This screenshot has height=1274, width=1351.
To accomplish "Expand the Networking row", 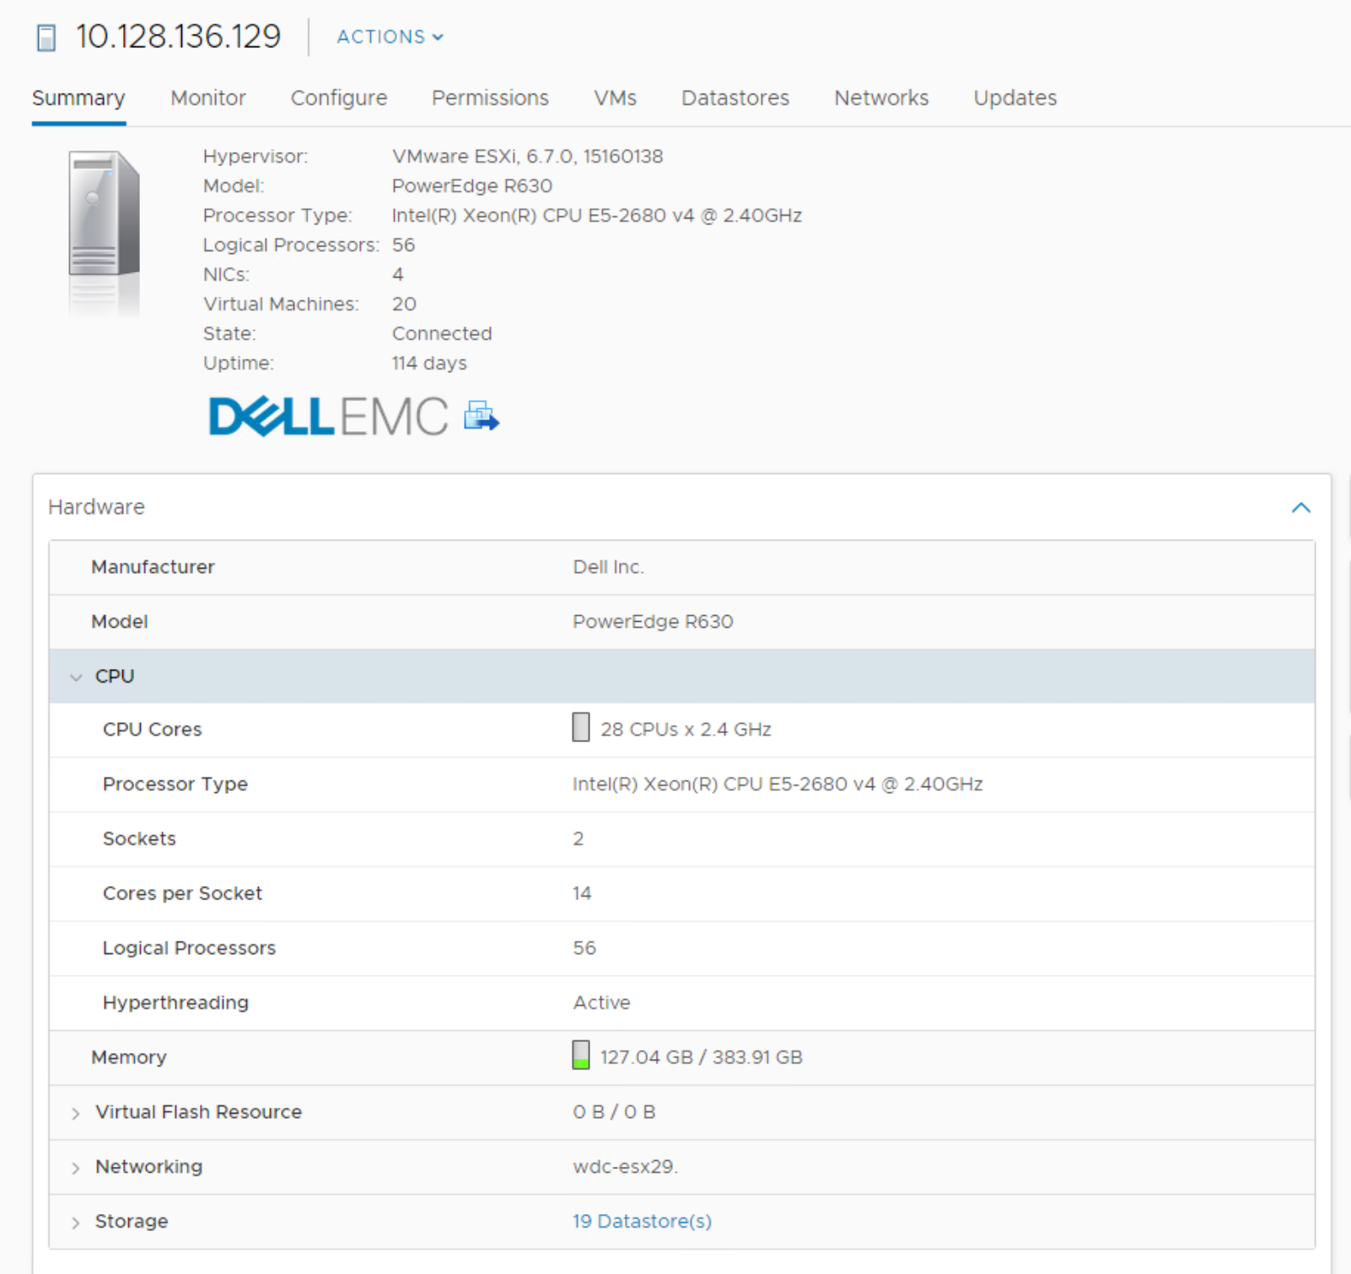I will (x=77, y=1169).
